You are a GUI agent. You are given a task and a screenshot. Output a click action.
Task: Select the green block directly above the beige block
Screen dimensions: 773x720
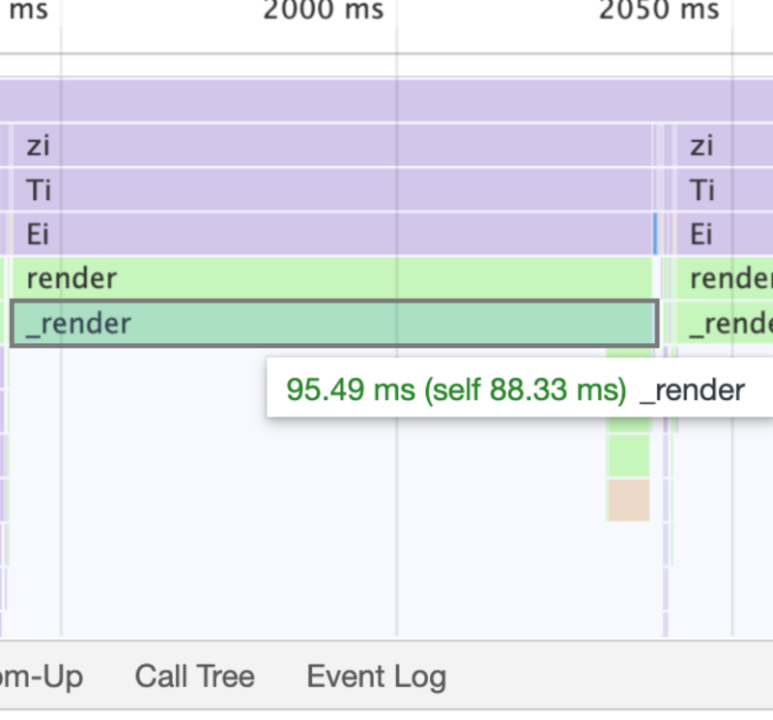coord(628,455)
